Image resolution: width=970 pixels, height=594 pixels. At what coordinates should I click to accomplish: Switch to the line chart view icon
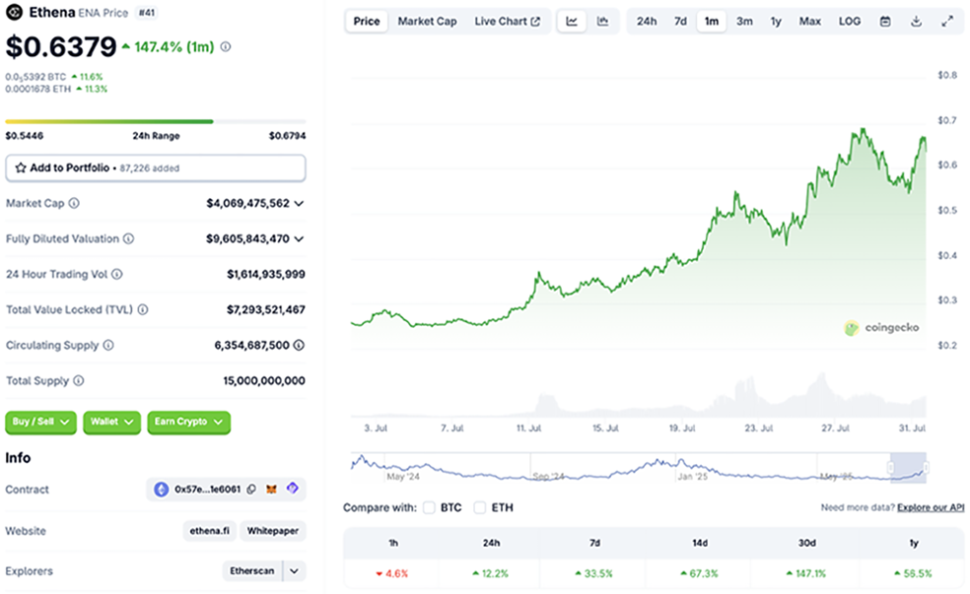572,22
